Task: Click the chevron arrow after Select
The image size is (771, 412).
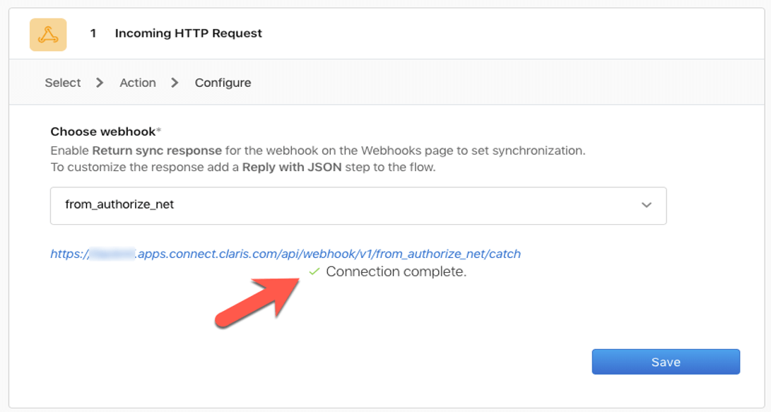Action: point(100,83)
